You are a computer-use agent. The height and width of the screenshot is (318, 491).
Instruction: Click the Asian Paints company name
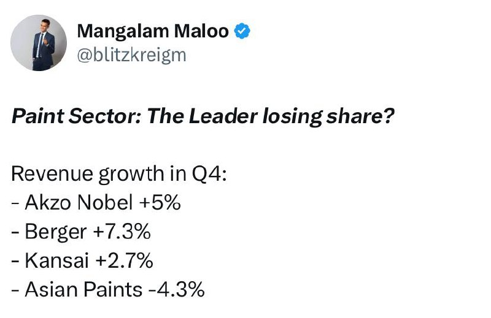coord(83,289)
